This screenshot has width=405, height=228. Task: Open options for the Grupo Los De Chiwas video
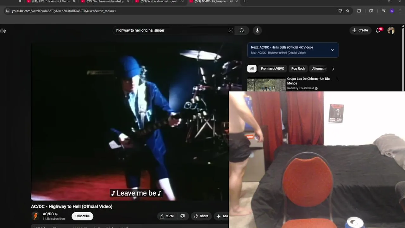tap(337, 79)
